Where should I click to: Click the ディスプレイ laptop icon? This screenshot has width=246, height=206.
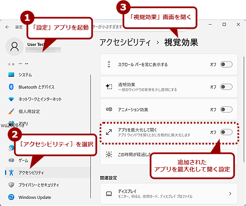(x=109, y=194)
